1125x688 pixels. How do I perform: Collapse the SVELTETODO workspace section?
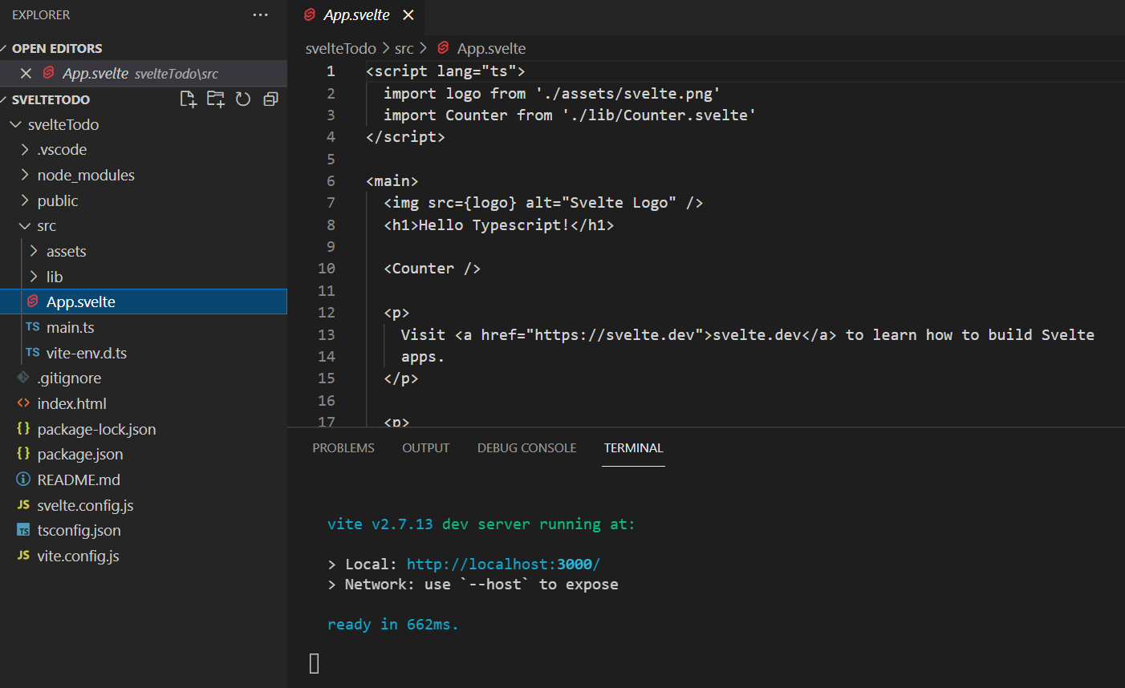click(4, 99)
